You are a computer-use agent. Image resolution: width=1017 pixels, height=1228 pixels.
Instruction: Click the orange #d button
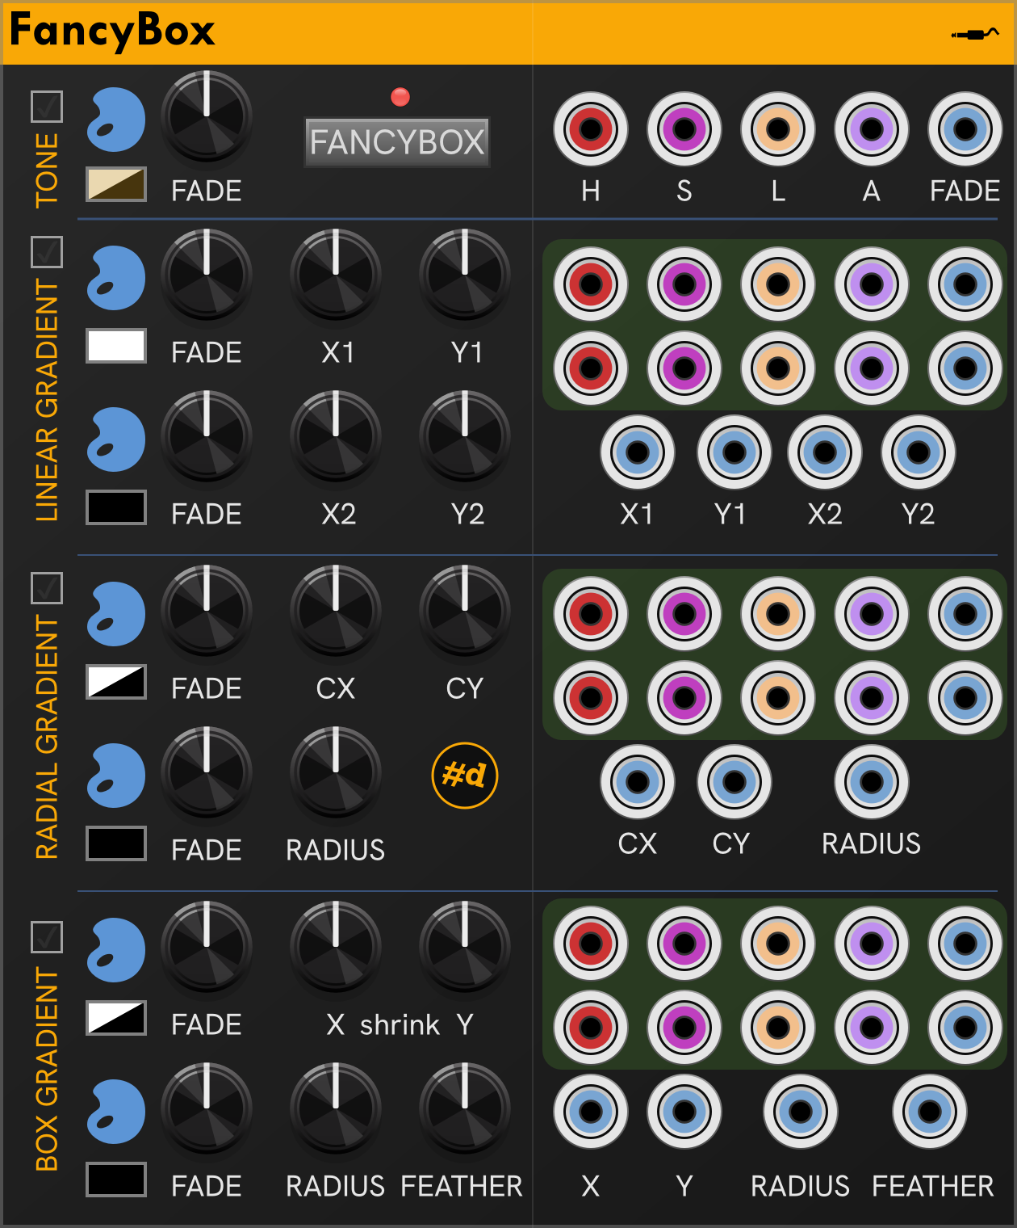tap(465, 776)
